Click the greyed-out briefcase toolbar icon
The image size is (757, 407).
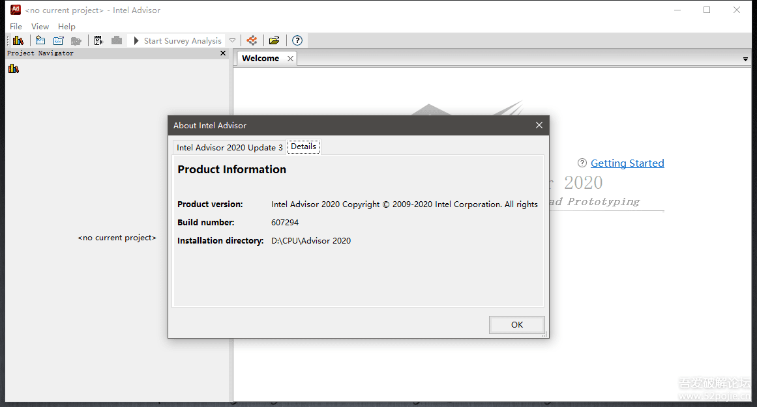coord(116,40)
